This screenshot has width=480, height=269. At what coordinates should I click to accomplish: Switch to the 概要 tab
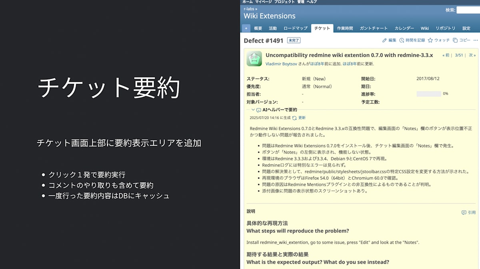point(258,28)
